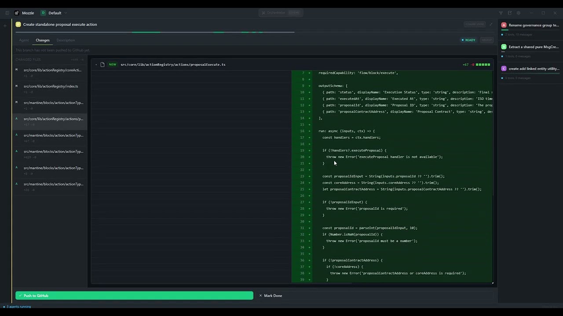The height and width of the screenshot is (316, 563).
Task: Select the actionRegistry/index.ts changed file
Action: (x=51, y=86)
